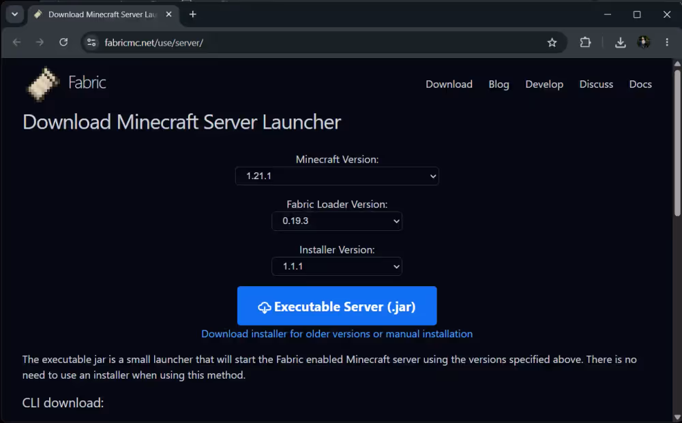682x423 pixels.
Task: Select the Download Minecraft Server Launcher tab
Action: click(x=104, y=14)
